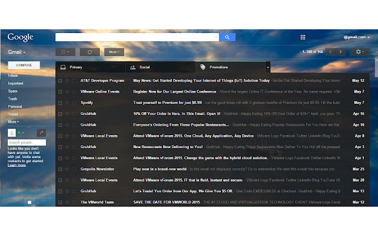Click the Social tab people icon
The height and width of the screenshot is (236, 378).
pos(132,67)
